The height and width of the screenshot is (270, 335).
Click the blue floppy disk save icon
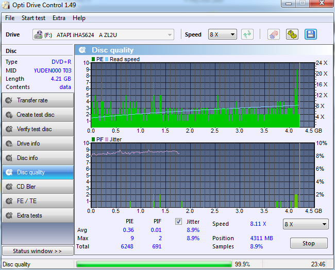[x=311, y=34]
